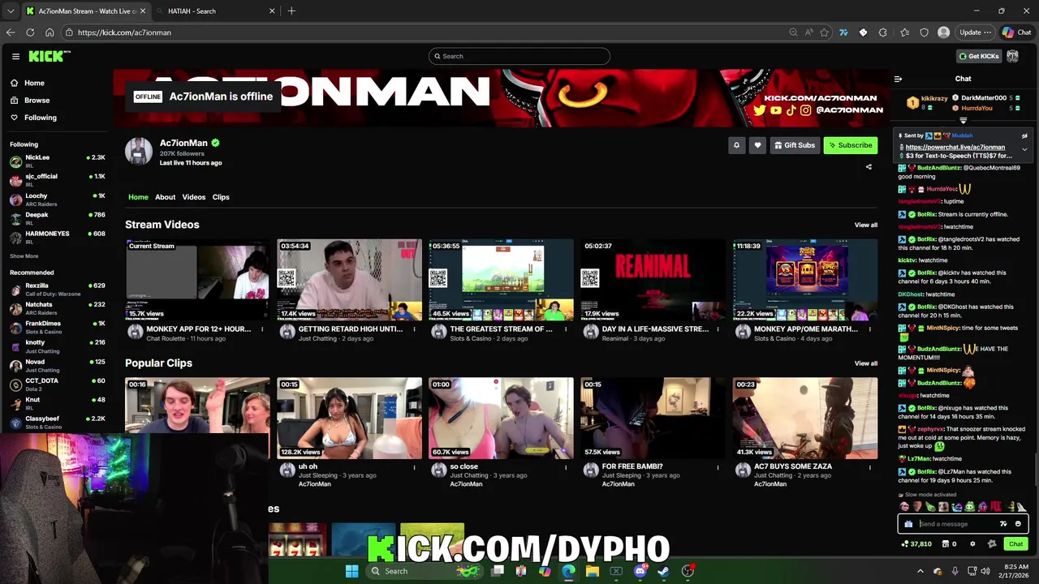
Task: Click View all for Stream Videos
Action: pos(865,225)
